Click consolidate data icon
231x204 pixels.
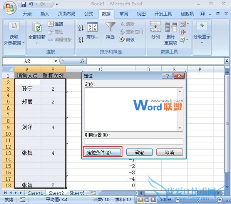[x=182, y=32]
